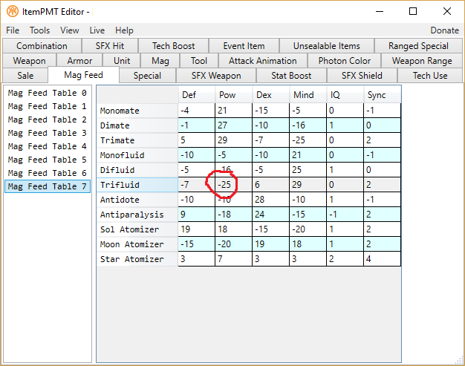465x366 pixels.
Task: Open the File menu
Action: pos(13,30)
